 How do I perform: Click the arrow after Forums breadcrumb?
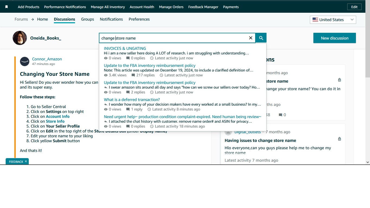click(x=33, y=19)
